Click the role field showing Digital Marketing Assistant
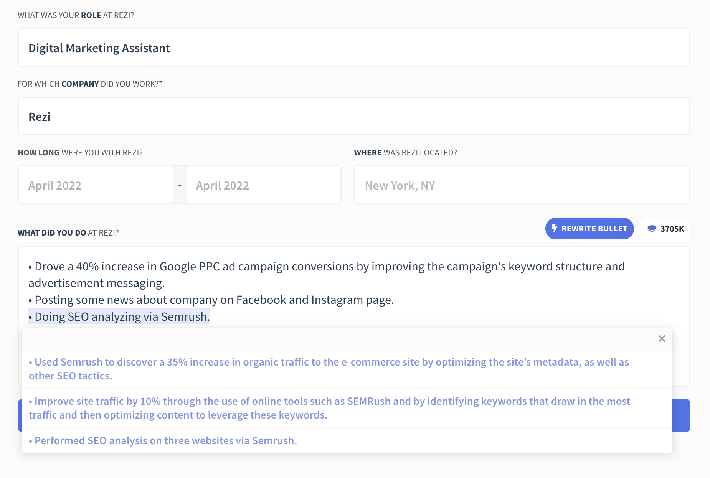This screenshot has width=710, height=478. [x=353, y=47]
